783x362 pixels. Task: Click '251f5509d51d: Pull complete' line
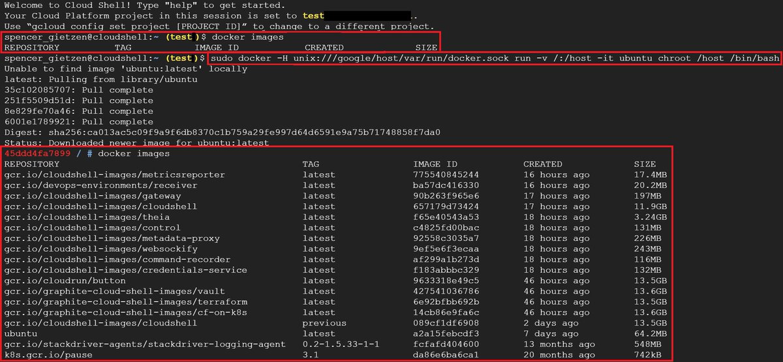pyautogui.click(x=78, y=100)
